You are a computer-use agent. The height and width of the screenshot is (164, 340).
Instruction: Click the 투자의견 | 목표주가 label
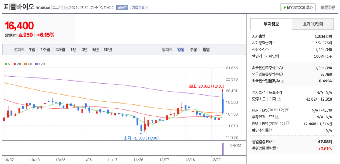pyautogui.click(x=267, y=92)
